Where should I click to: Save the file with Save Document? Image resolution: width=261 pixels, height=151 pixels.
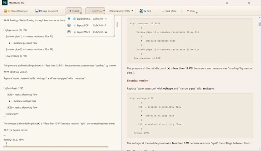point(47,11)
